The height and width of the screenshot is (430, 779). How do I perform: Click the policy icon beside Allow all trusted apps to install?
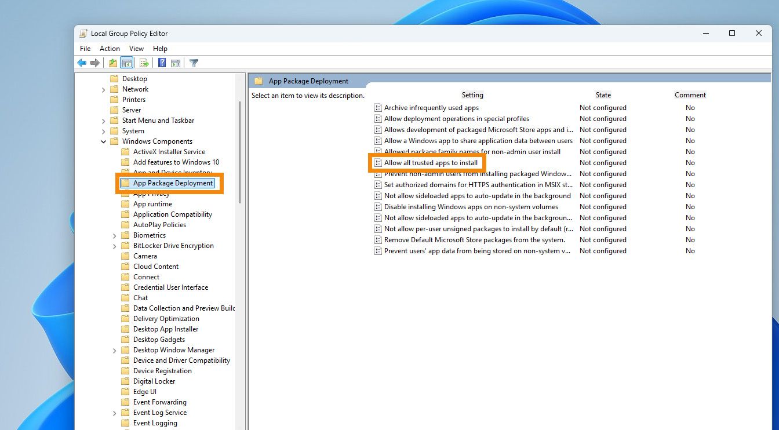click(x=378, y=163)
